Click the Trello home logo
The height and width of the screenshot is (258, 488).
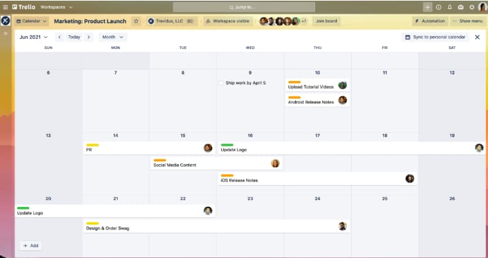coord(24,7)
